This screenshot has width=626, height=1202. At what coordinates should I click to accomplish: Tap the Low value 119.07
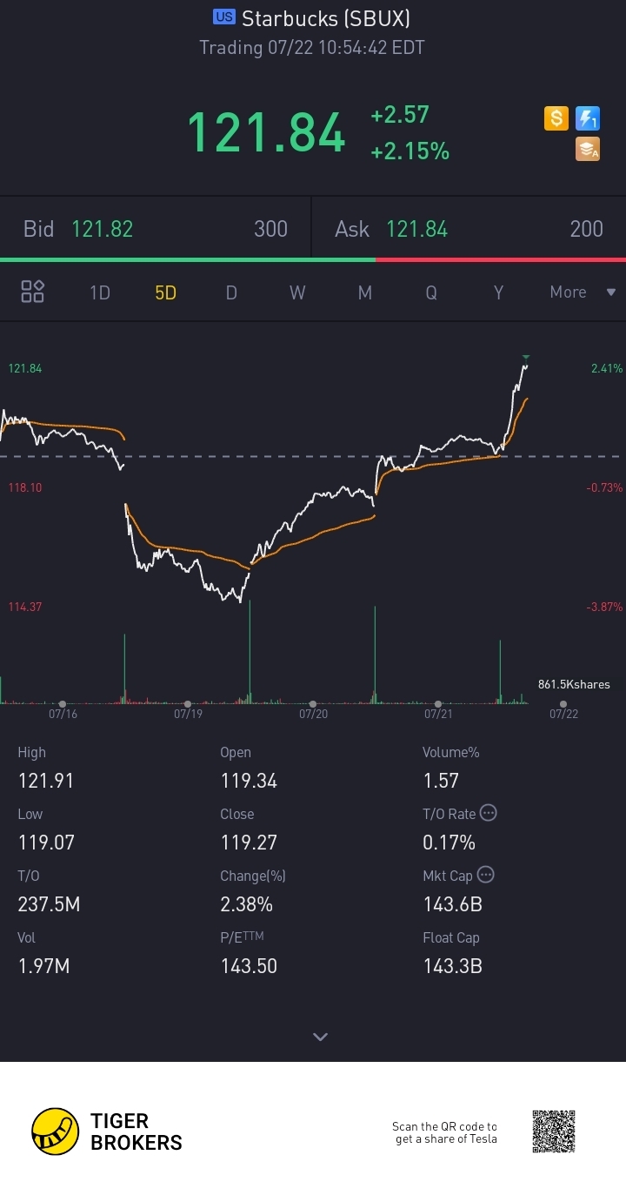click(x=46, y=843)
